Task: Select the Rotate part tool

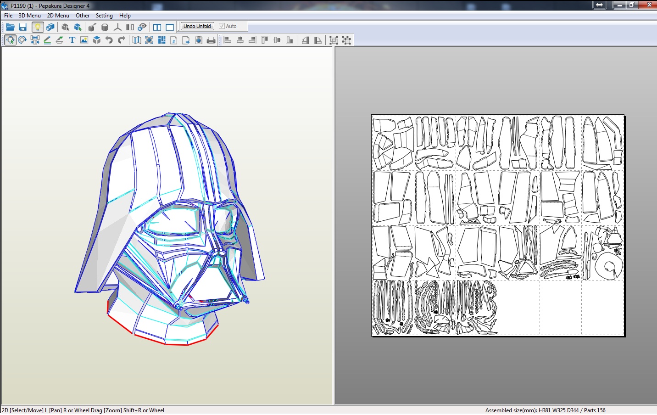Action: click(x=22, y=40)
